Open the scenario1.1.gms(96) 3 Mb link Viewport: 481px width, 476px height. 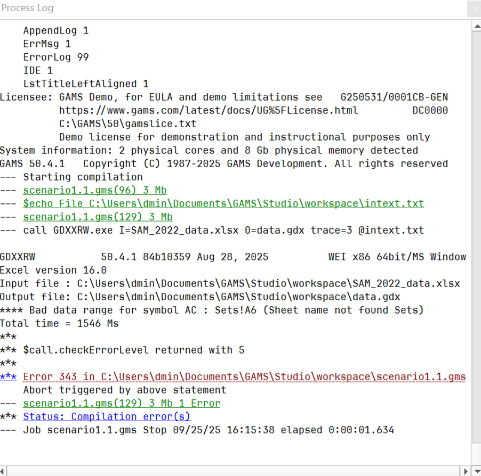(x=98, y=191)
